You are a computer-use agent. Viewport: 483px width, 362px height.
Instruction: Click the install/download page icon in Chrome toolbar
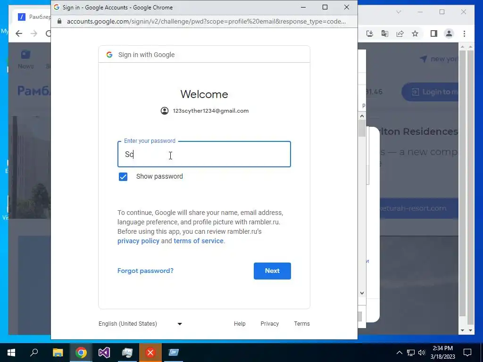tap(370, 33)
